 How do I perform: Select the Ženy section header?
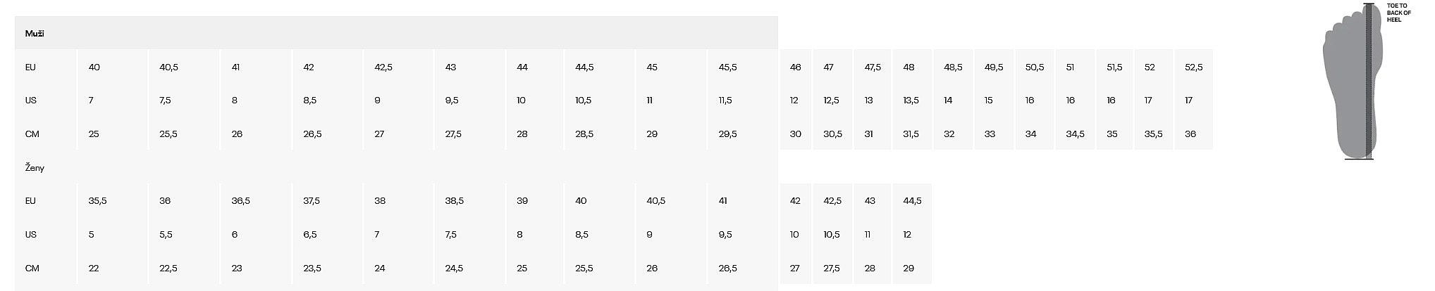coord(35,168)
